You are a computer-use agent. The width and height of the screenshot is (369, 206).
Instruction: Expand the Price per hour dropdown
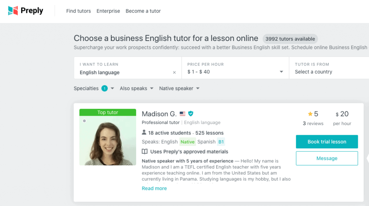281,72
